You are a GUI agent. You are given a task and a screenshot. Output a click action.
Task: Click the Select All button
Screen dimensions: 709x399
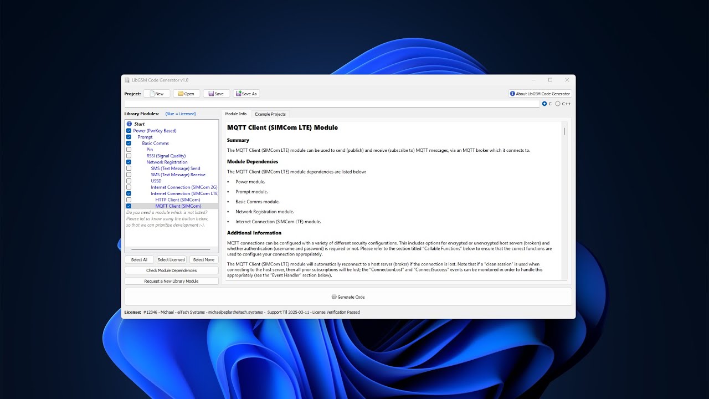point(139,259)
